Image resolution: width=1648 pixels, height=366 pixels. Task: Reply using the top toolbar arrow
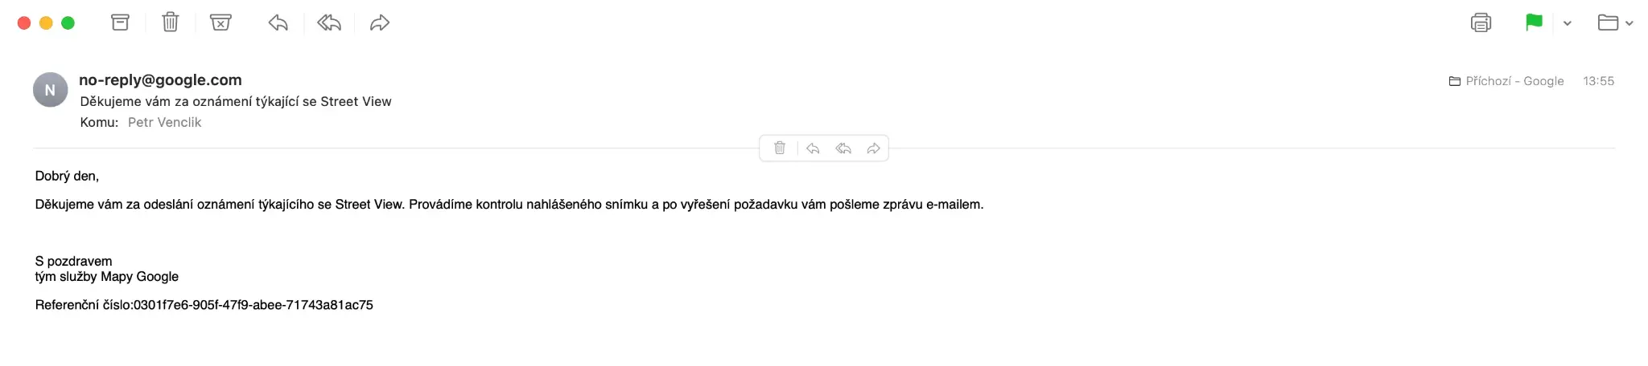tap(278, 22)
